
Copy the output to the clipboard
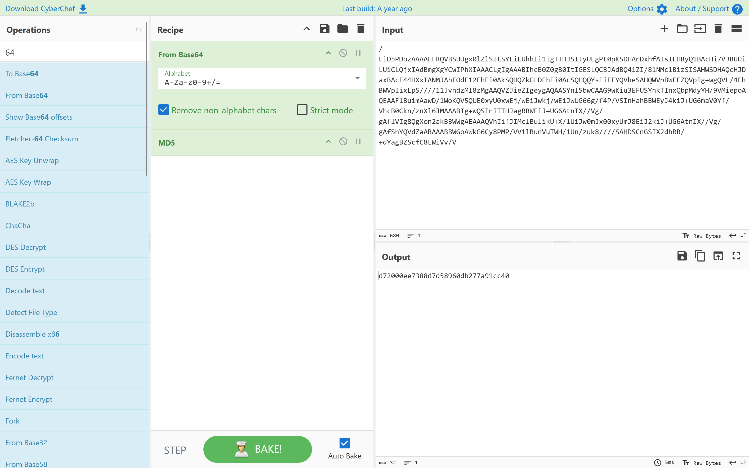pyautogui.click(x=700, y=256)
